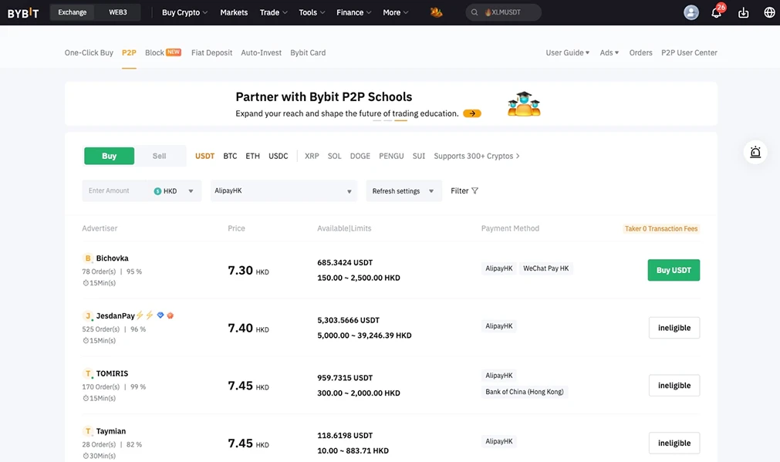Click the XLMUSDT search box

tap(504, 12)
